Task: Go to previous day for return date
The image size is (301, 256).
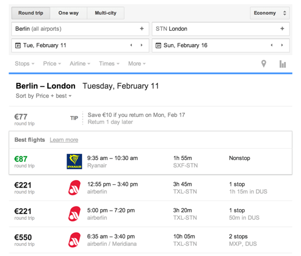Action: point(272,45)
